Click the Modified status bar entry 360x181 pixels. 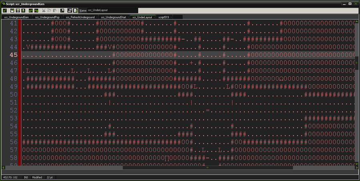[37, 177]
